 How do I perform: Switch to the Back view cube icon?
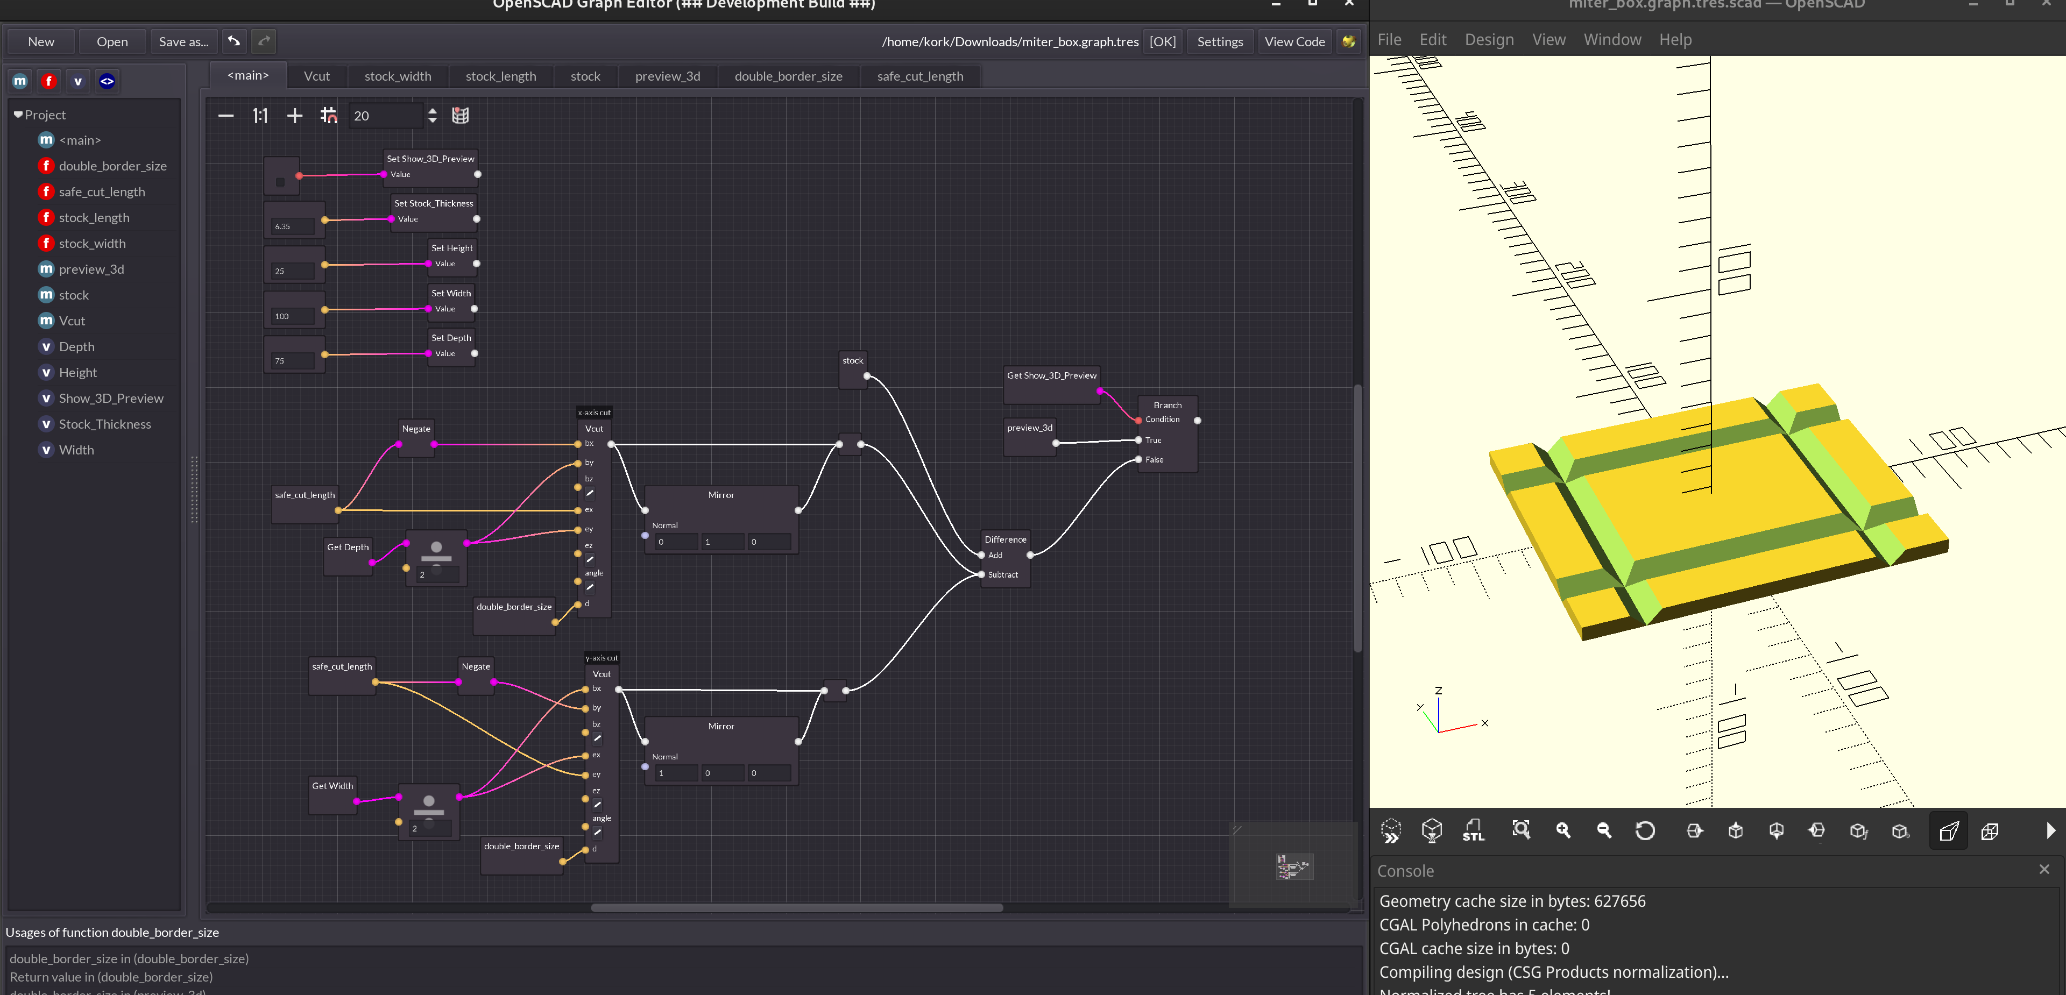click(x=1900, y=830)
